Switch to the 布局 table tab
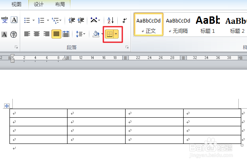 (60, 4)
